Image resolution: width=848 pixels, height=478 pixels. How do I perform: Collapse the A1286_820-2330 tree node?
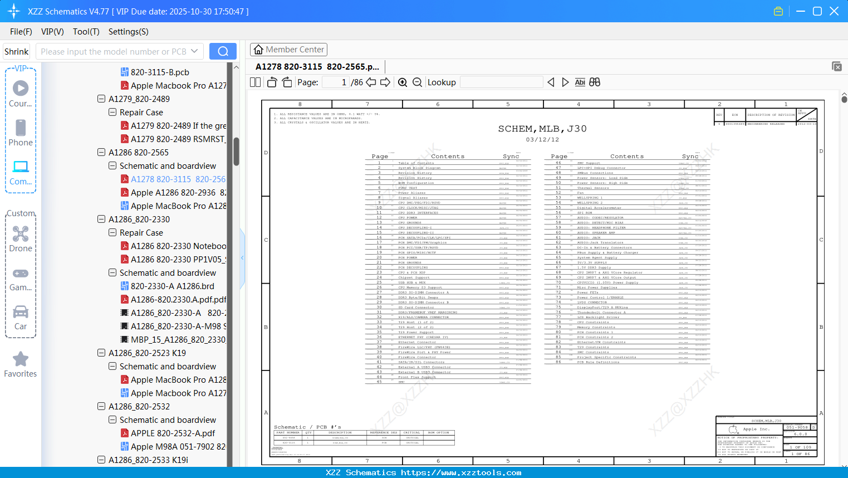click(x=101, y=219)
